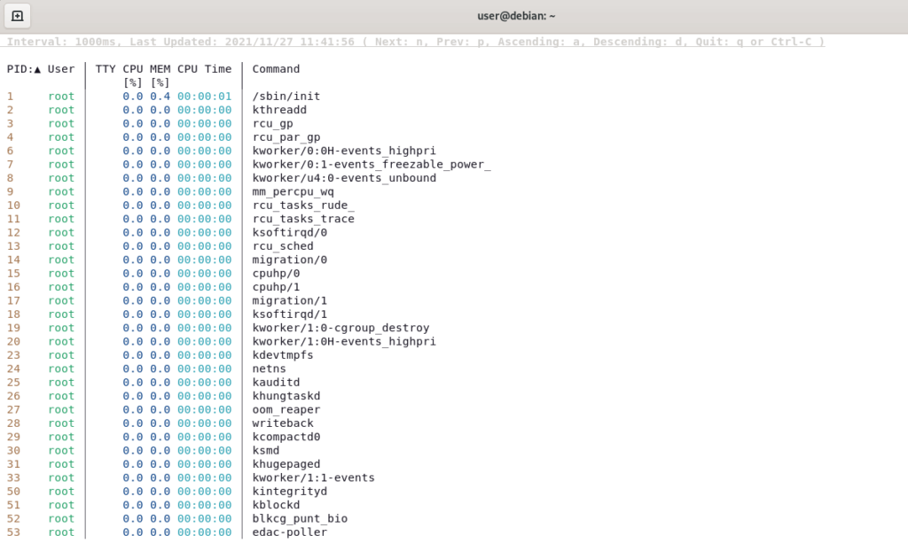
Task: Select the 'khungtaskd' command
Action: [286, 396]
